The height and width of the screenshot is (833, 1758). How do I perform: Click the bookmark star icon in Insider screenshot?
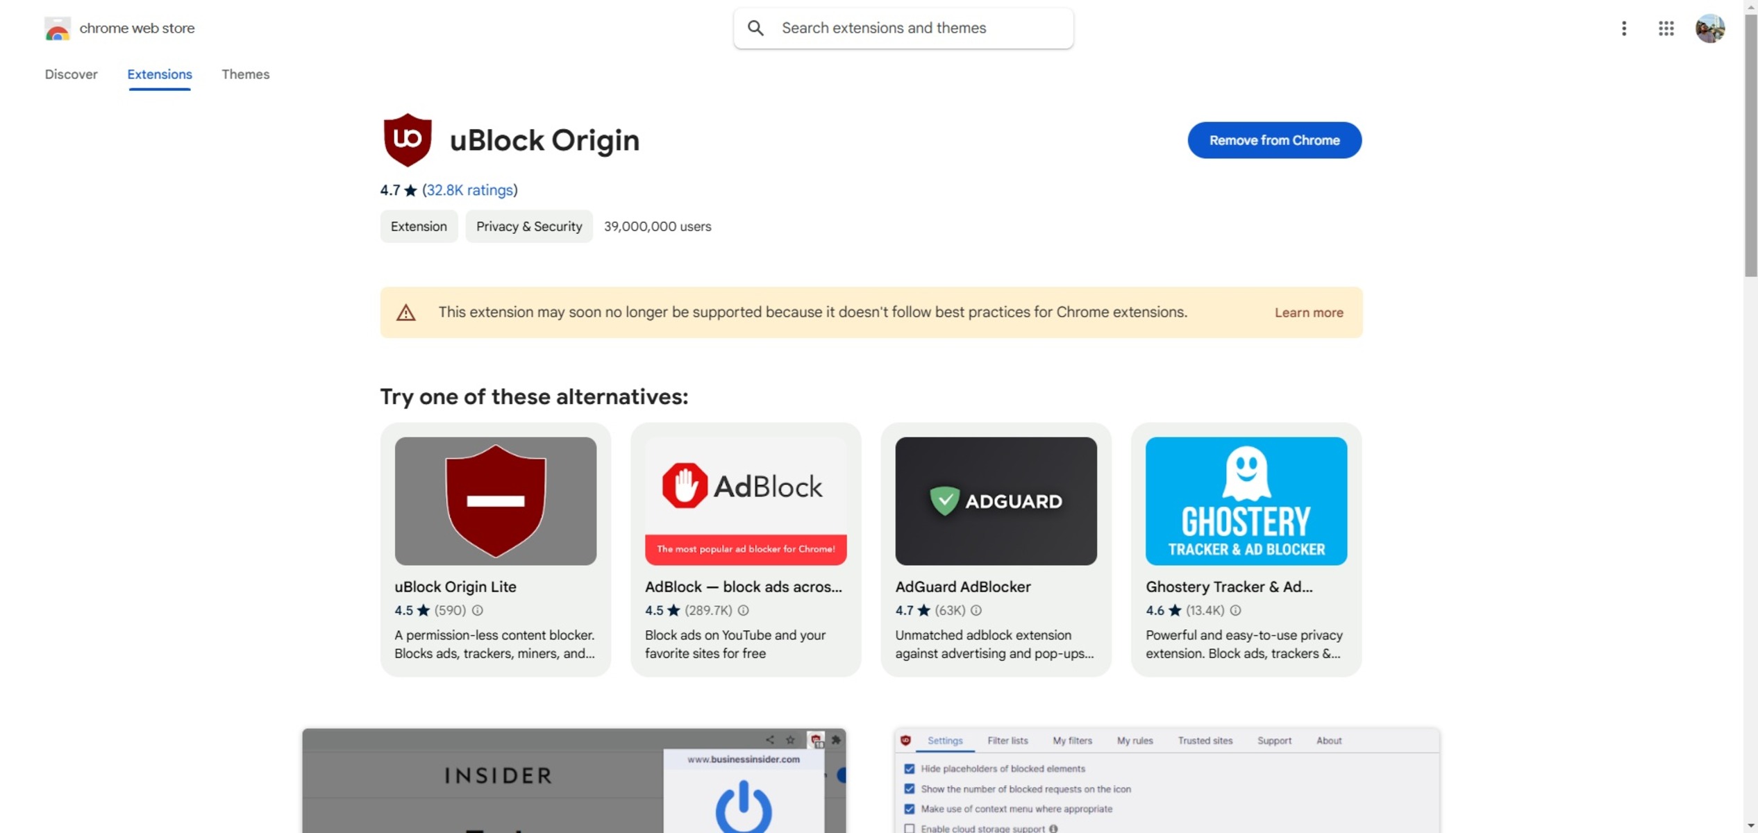(790, 739)
